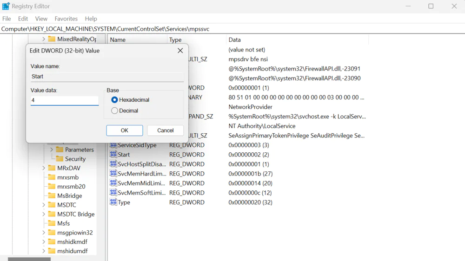Expand the msgpiowin32 key
Image resolution: width=465 pixels, height=261 pixels.
click(44, 233)
